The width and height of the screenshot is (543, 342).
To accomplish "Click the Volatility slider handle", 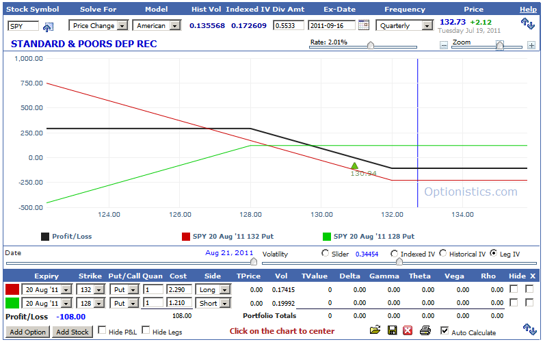I will tap(399, 261).
